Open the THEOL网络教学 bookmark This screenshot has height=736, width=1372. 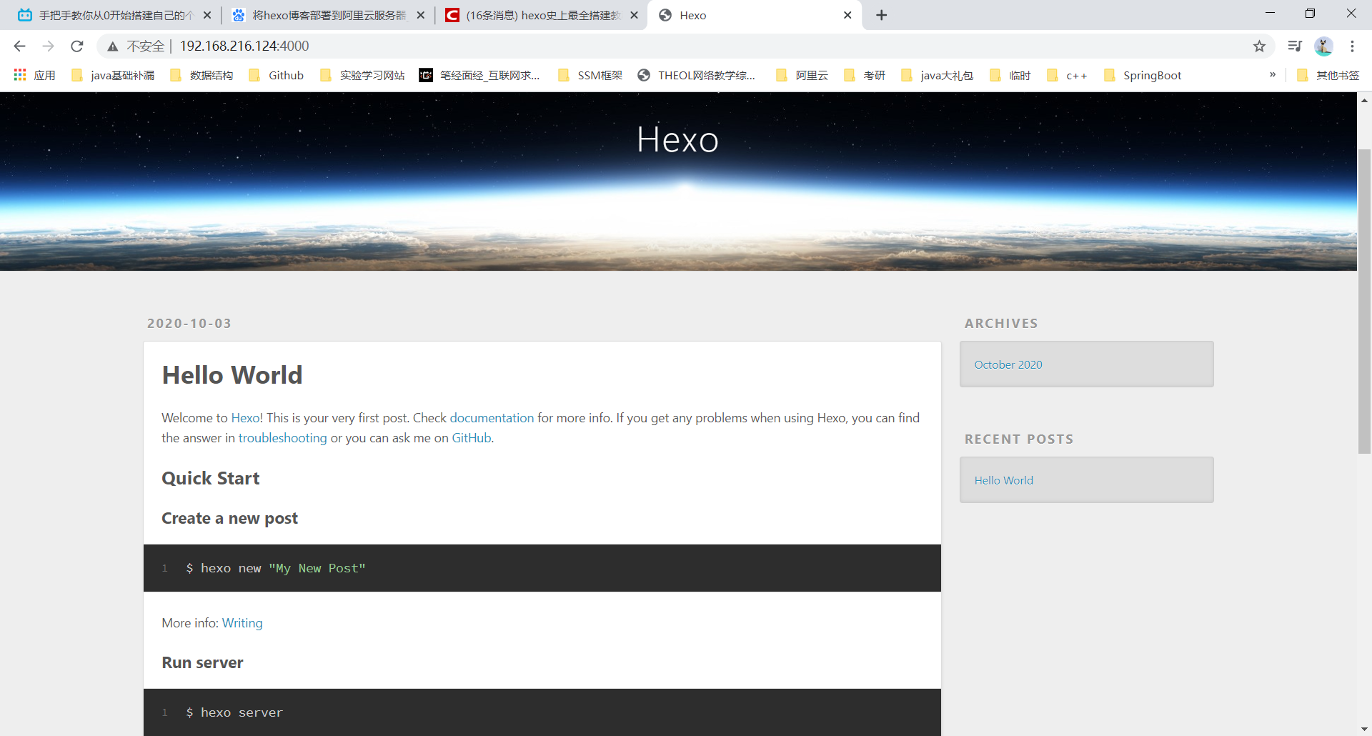pyautogui.click(x=697, y=75)
